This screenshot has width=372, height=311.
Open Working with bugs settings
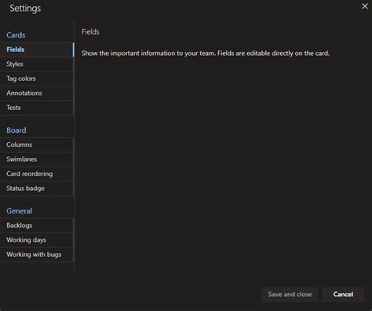pyautogui.click(x=37, y=254)
